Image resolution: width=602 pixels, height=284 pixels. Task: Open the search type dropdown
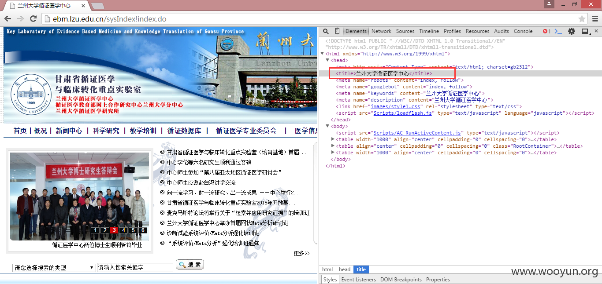pyautogui.click(x=54, y=267)
